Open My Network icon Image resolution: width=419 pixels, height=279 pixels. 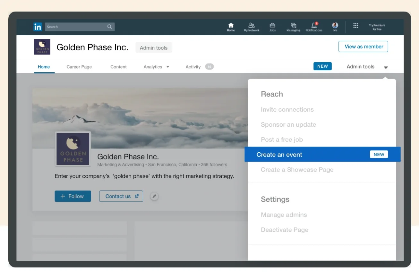[x=252, y=25]
